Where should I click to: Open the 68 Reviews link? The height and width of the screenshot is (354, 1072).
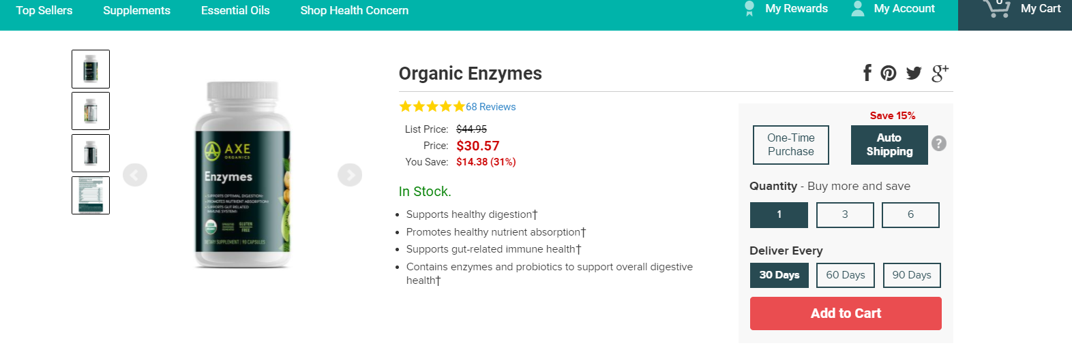tap(491, 107)
